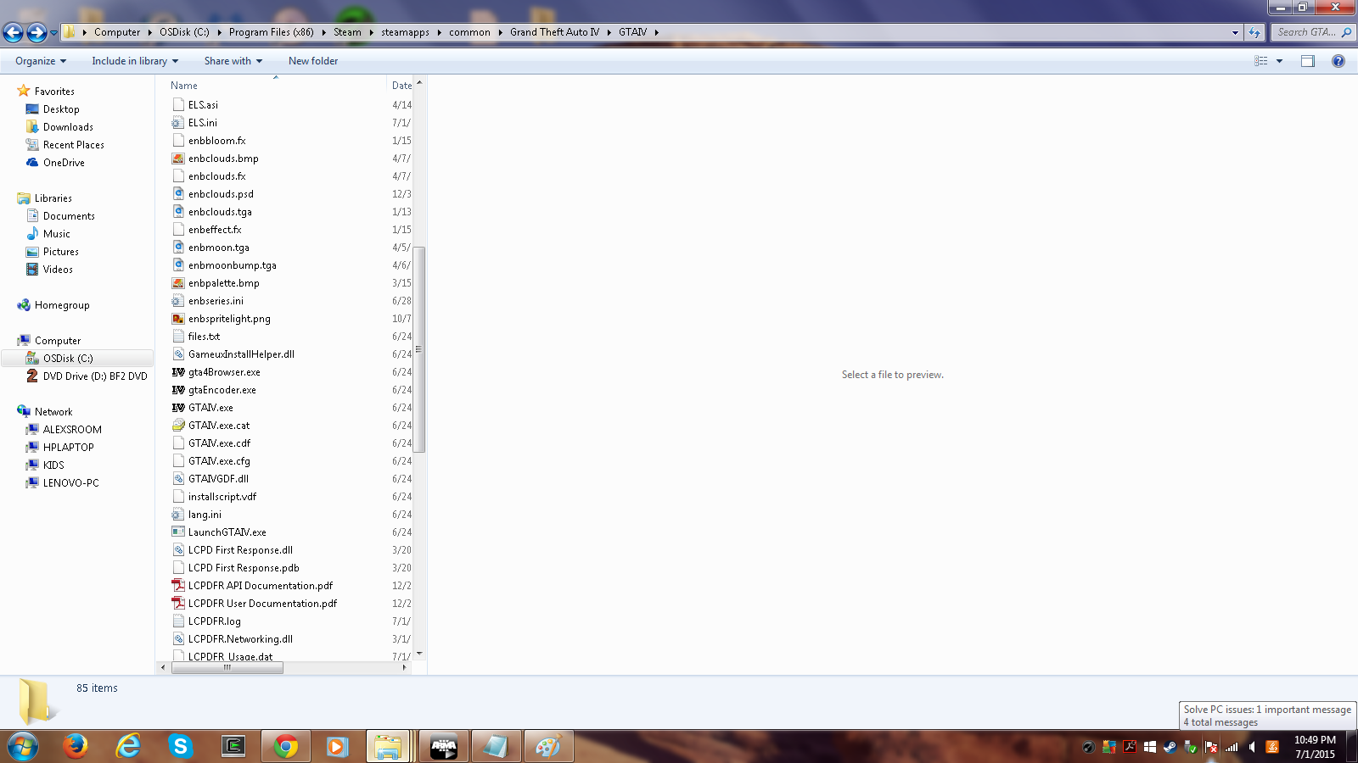The width and height of the screenshot is (1358, 763).
Task: Open Desktop in the navigation pane
Action: (x=61, y=109)
